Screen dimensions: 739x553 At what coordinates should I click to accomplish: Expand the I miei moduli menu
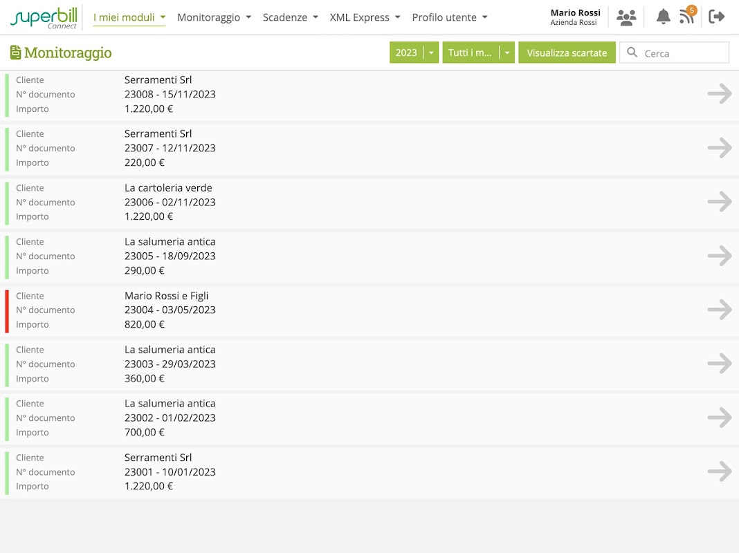pos(129,17)
